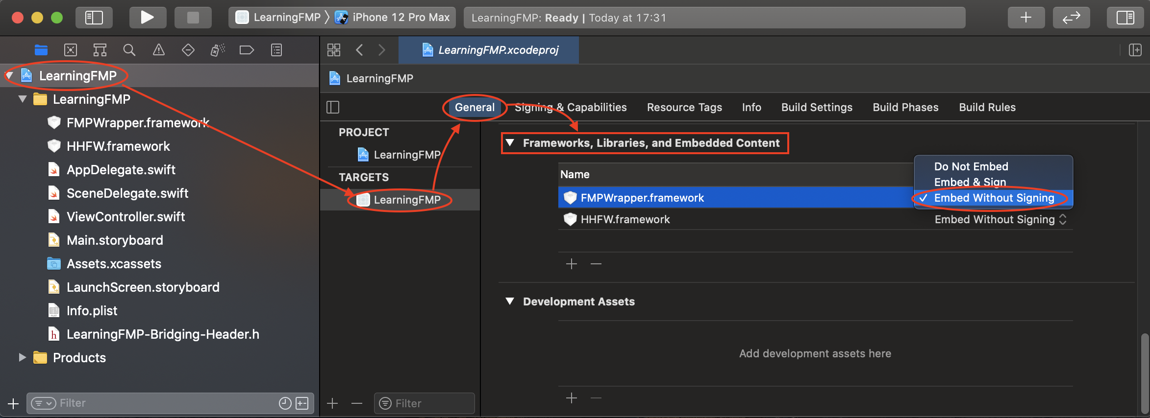Show only recent files filter
Viewport: 1150px width, 418px height.
click(x=285, y=403)
